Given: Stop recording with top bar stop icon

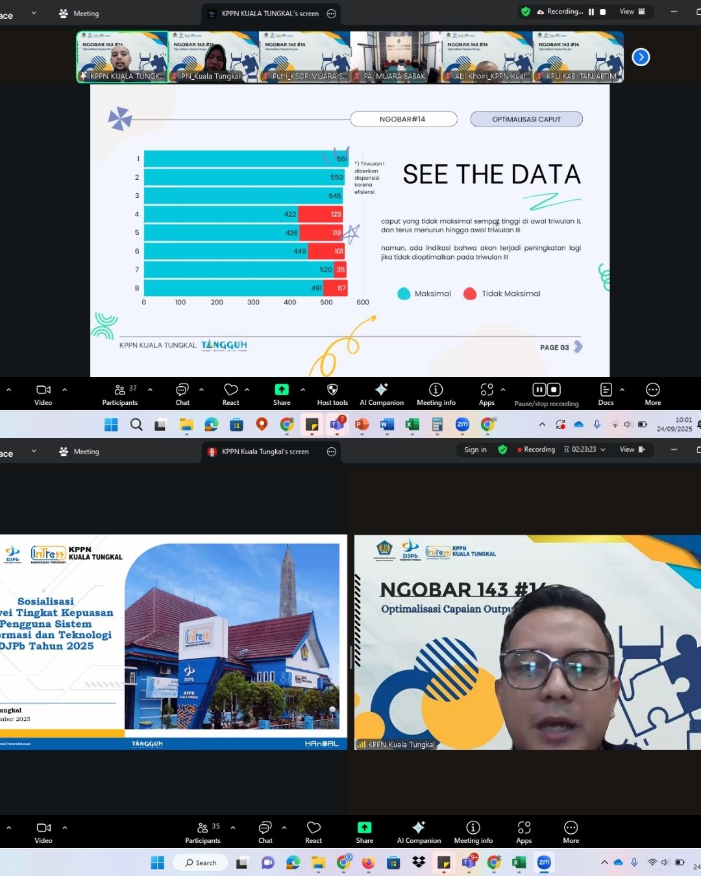Looking at the screenshot, I should pos(602,12).
